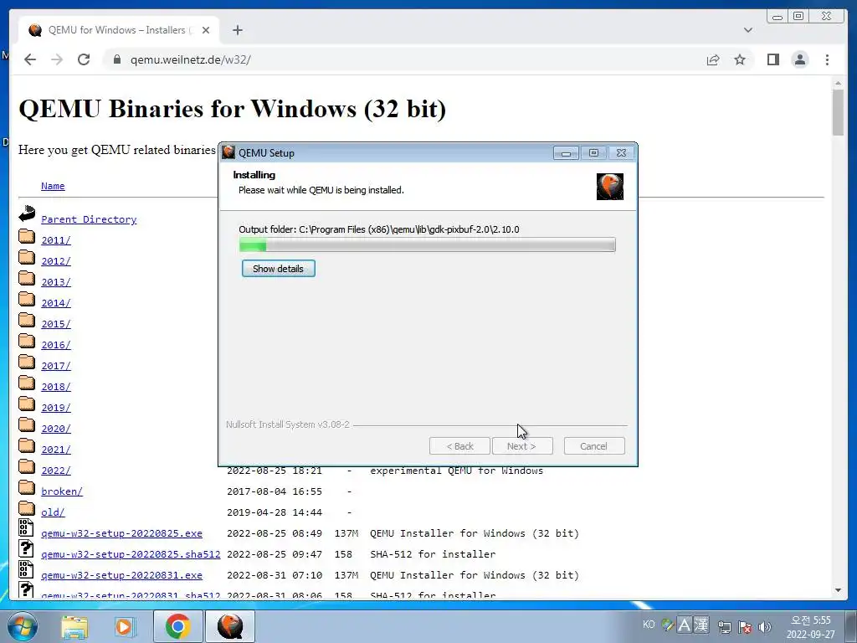Open the 2022/ folder link
This screenshot has height=643, width=857.
(x=56, y=471)
